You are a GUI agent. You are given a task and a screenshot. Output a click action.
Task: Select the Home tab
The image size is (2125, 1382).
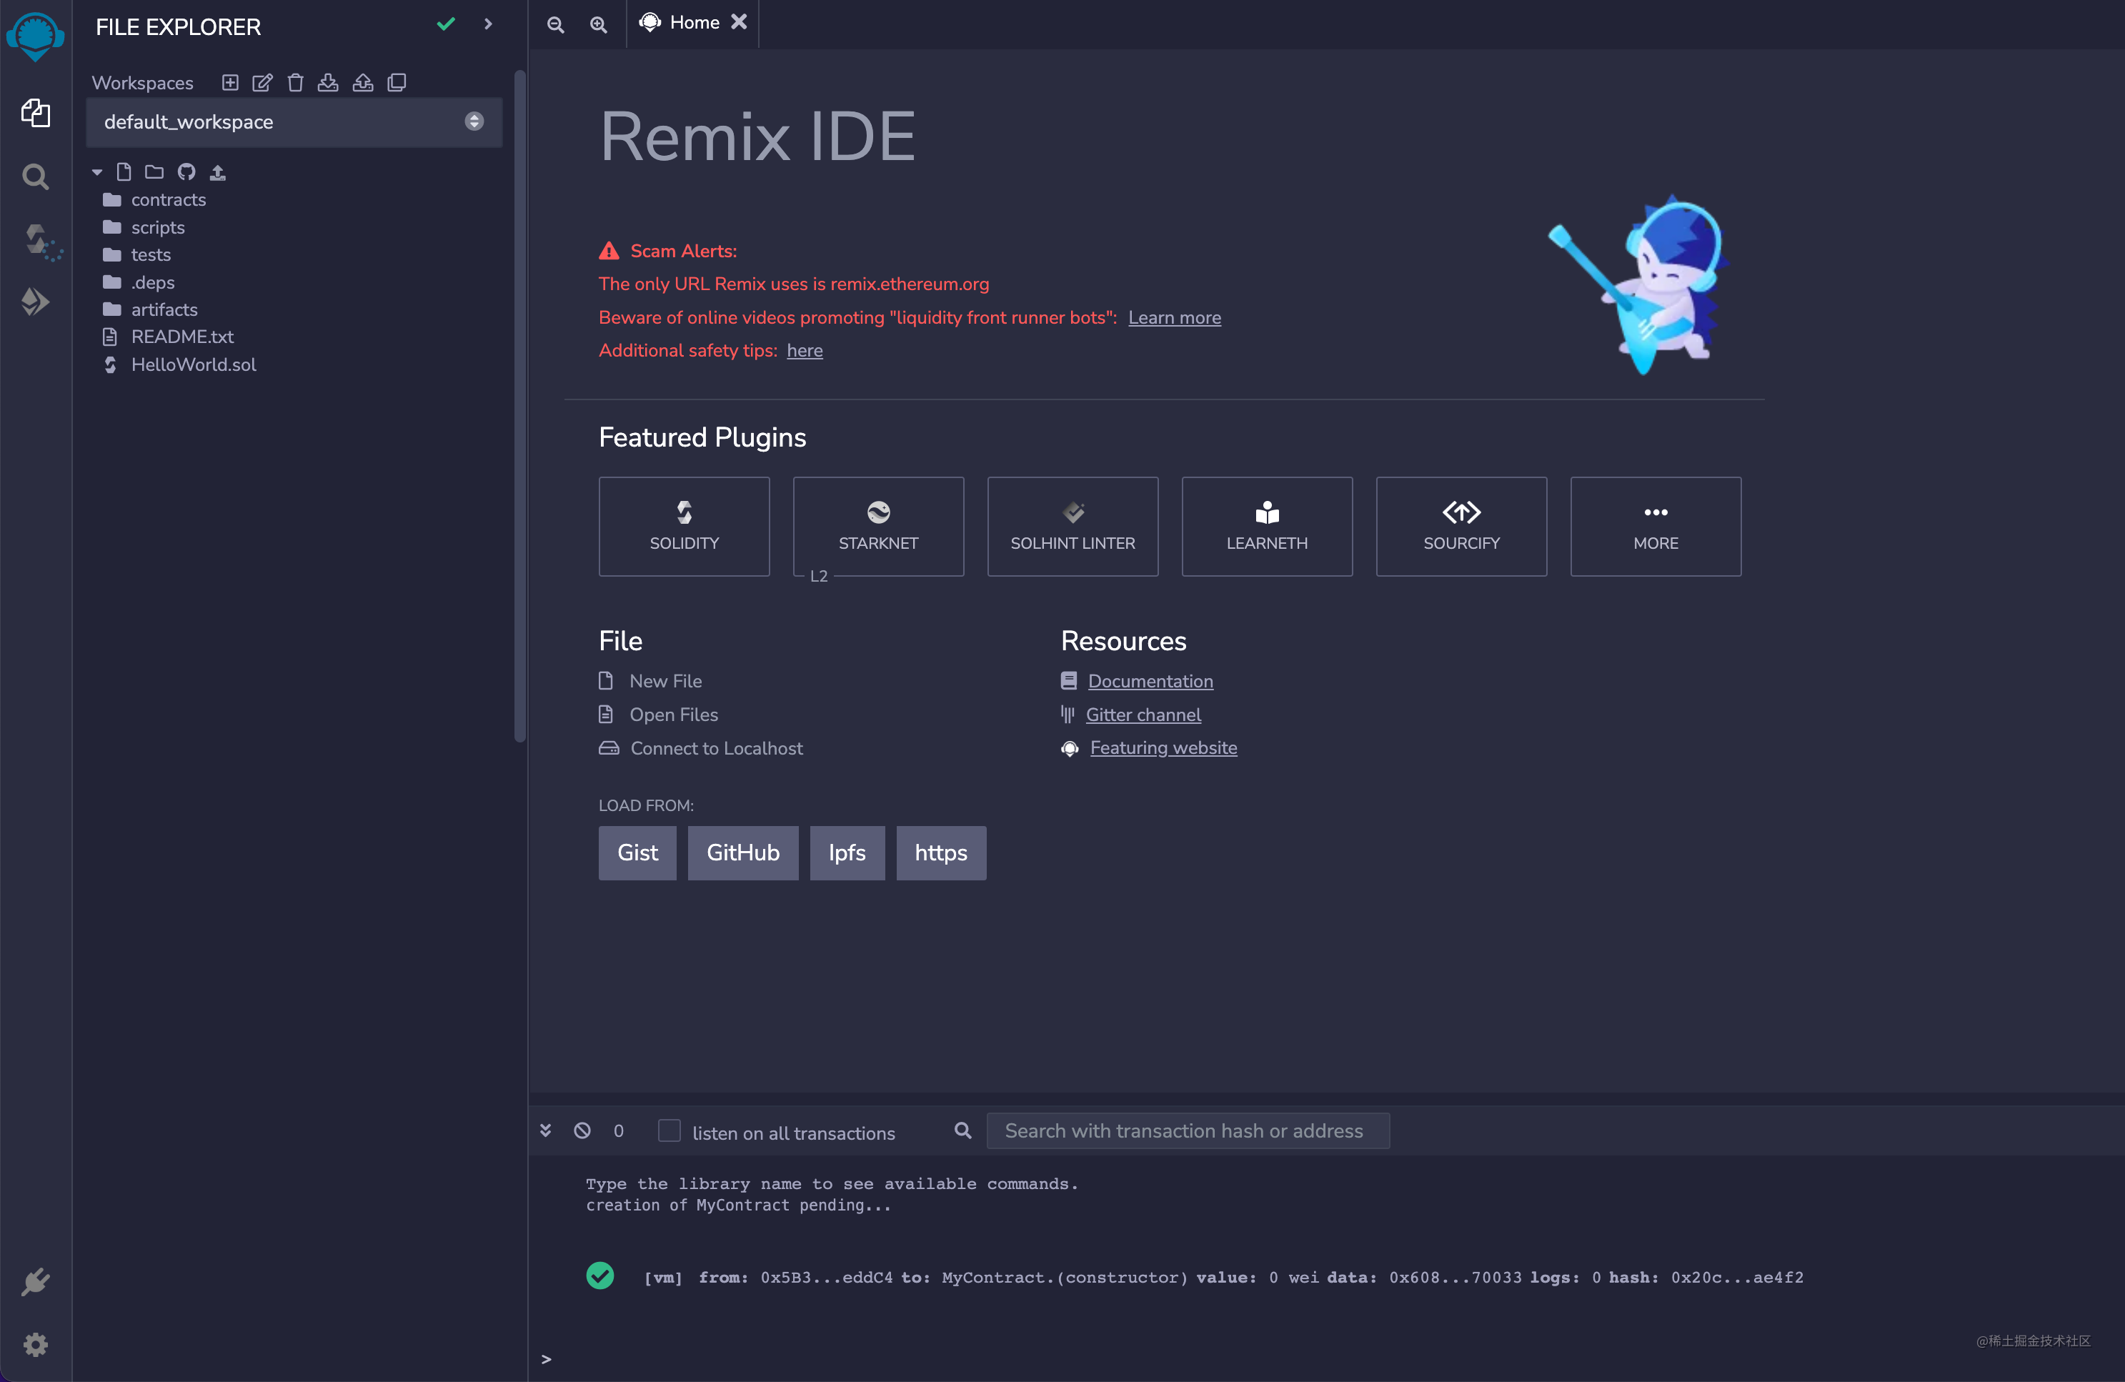point(695,22)
